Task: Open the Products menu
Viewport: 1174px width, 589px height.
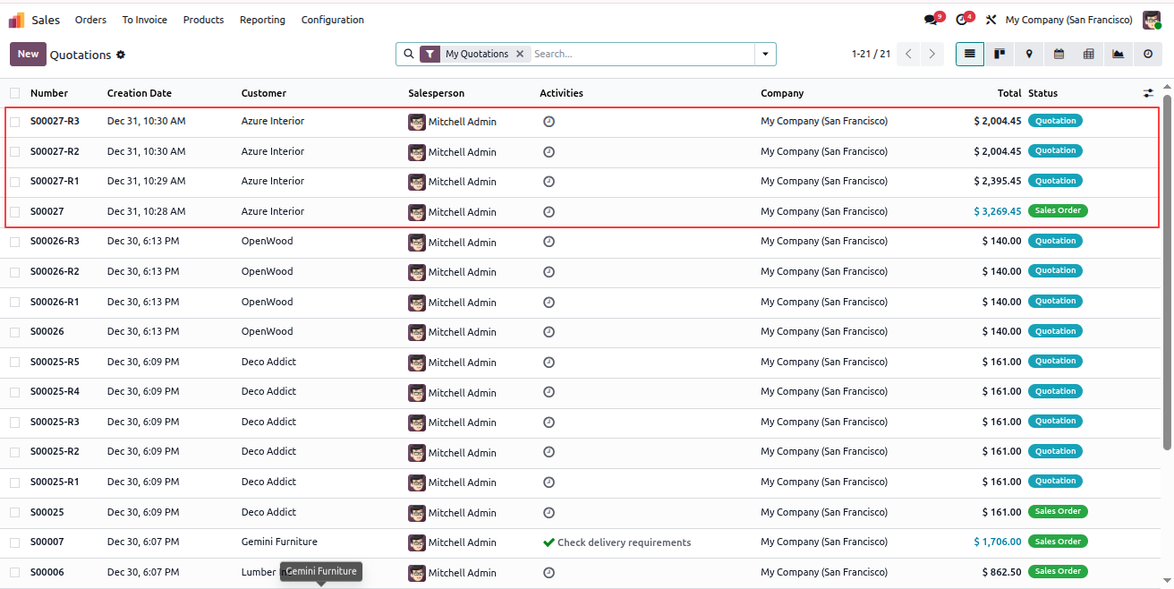Action: coord(203,20)
